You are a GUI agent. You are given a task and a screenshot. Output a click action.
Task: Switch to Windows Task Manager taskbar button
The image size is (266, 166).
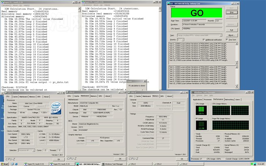pyautogui.click(x=114, y=164)
